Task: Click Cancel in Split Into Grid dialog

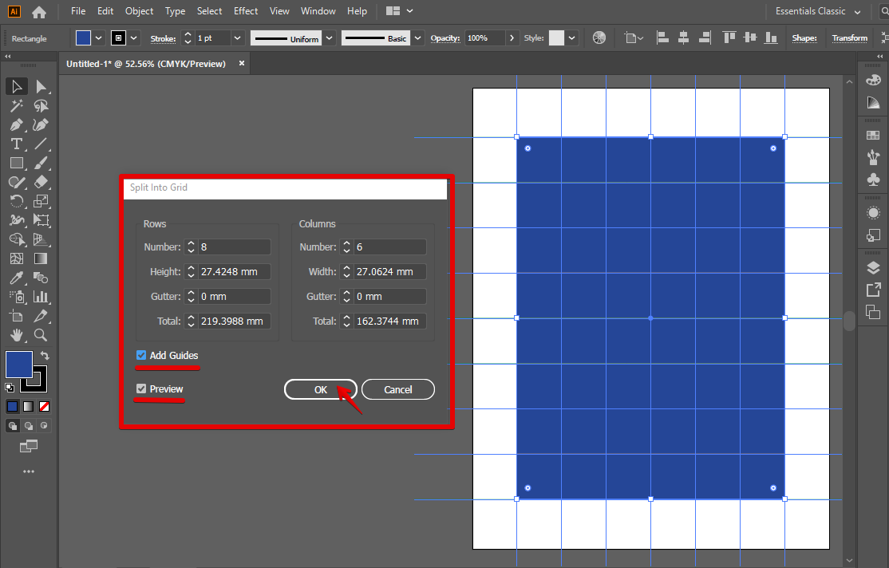Action: click(x=397, y=389)
